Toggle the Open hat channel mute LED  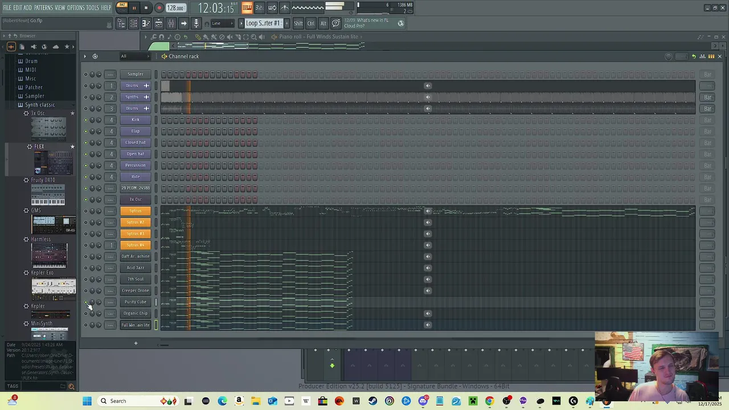86,154
